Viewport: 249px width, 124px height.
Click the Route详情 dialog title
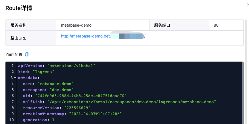19,8
